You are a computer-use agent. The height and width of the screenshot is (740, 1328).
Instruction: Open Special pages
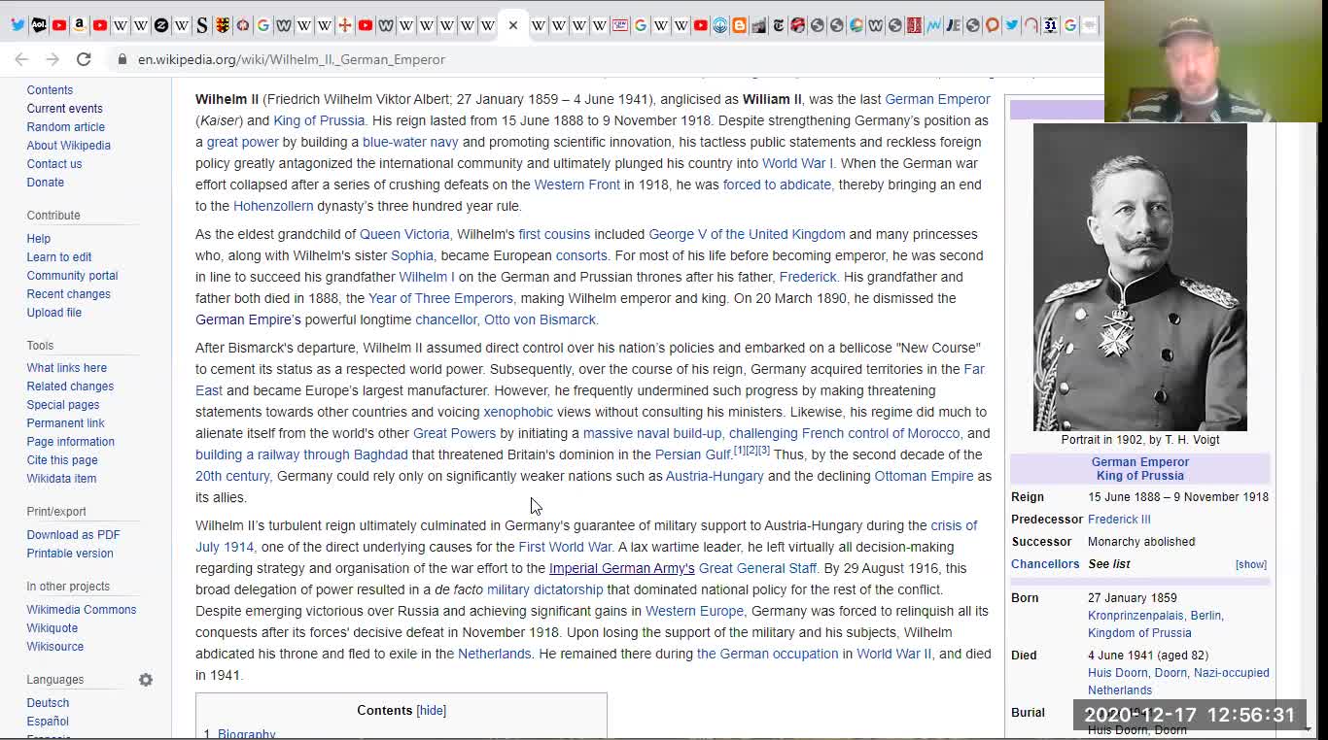pyautogui.click(x=62, y=405)
